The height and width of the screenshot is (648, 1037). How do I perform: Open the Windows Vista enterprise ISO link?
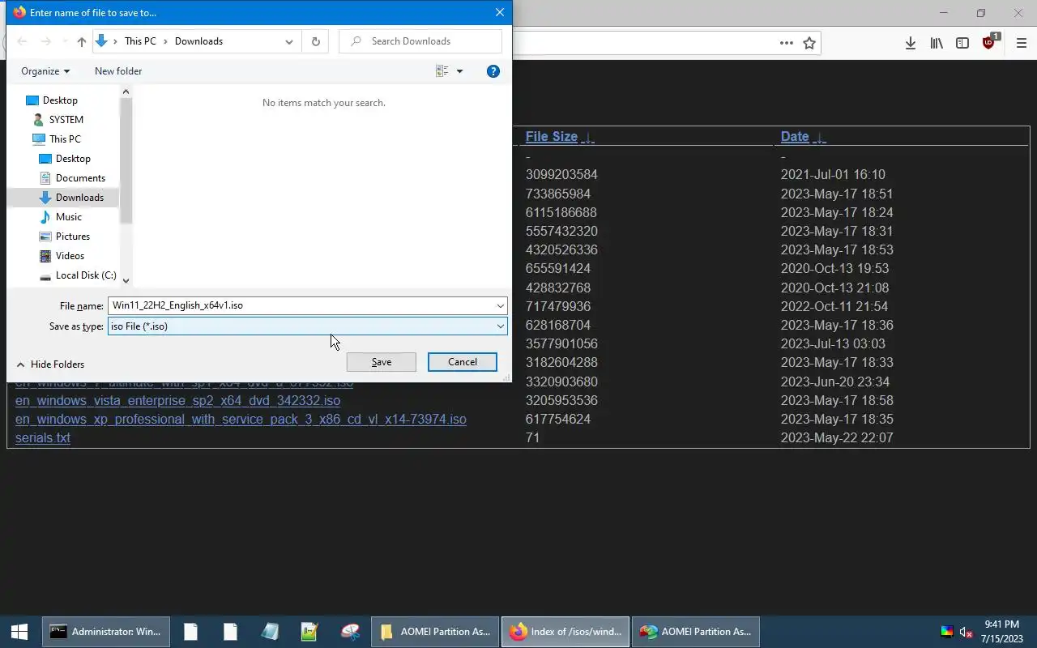click(x=177, y=401)
